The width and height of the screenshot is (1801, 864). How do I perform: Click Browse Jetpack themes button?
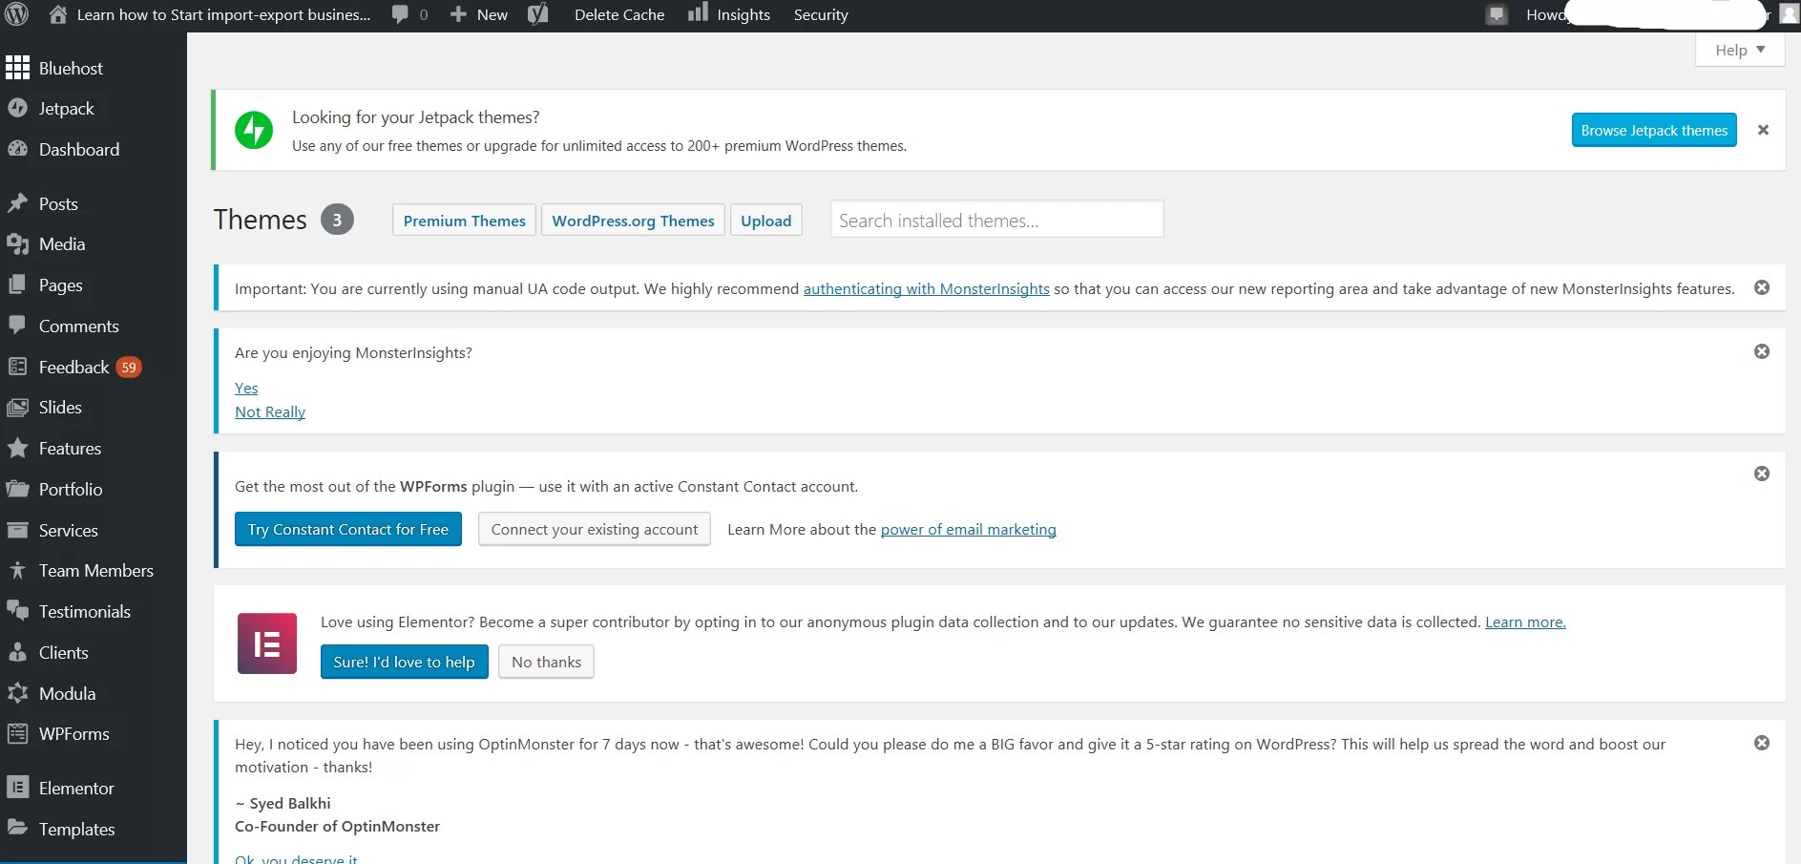[1654, 130]
